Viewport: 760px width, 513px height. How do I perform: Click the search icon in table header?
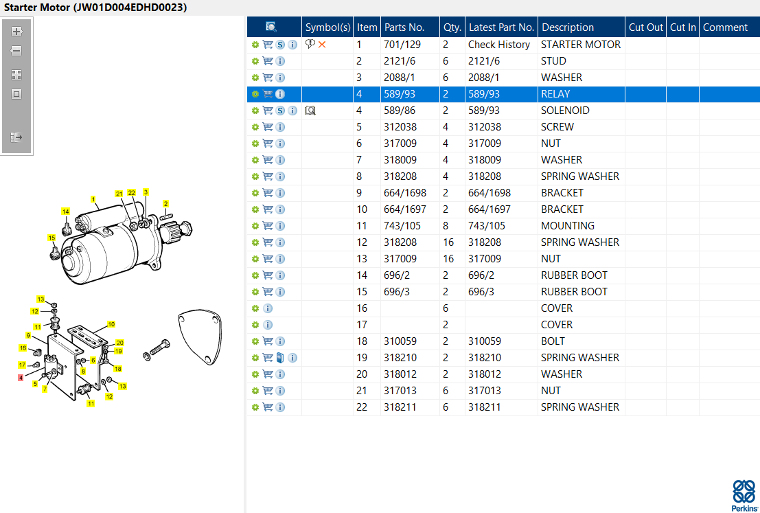pyautogui.click(x=271, y=27)
